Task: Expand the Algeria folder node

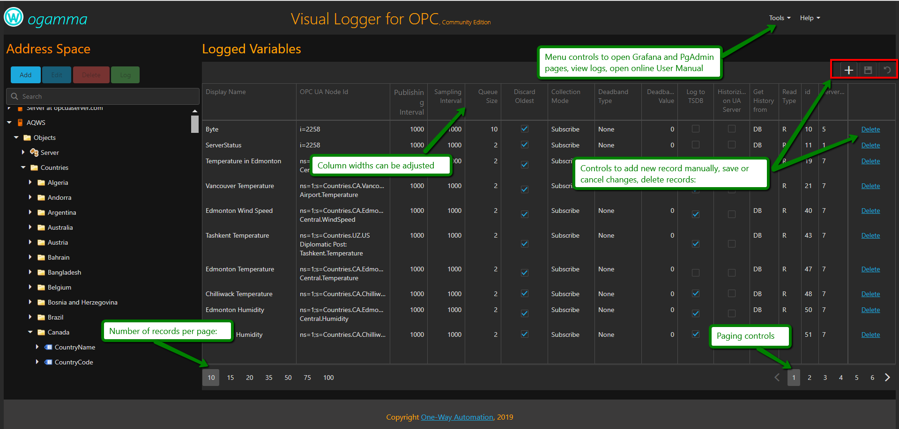Action: point(30,182)
